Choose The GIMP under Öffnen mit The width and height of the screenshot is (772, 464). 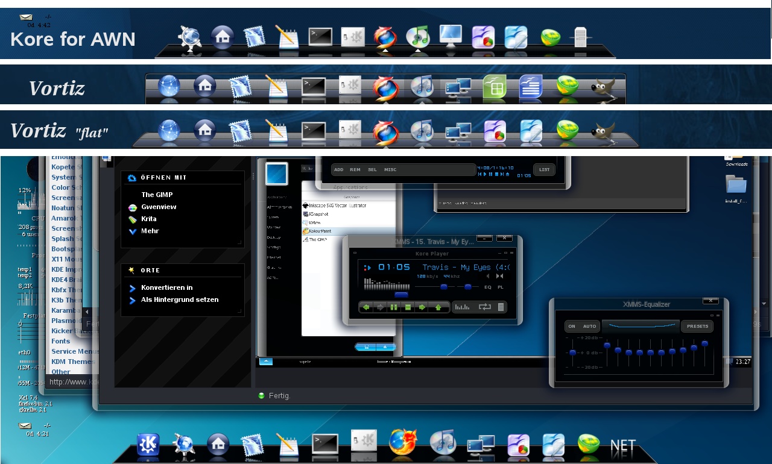point(157,195)
